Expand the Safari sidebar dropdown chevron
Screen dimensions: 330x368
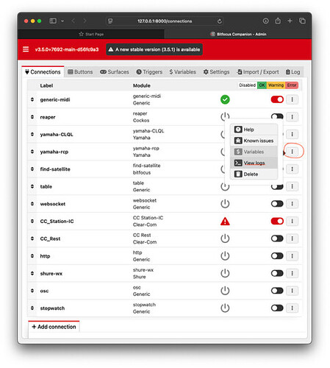62,21
